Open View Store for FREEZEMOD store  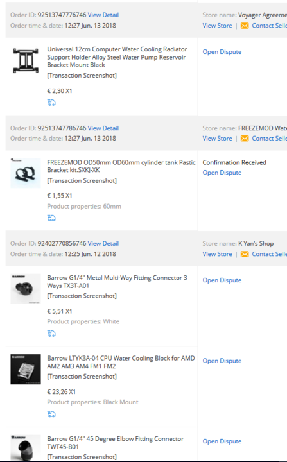pyautogui.click(x=217, y=139)
